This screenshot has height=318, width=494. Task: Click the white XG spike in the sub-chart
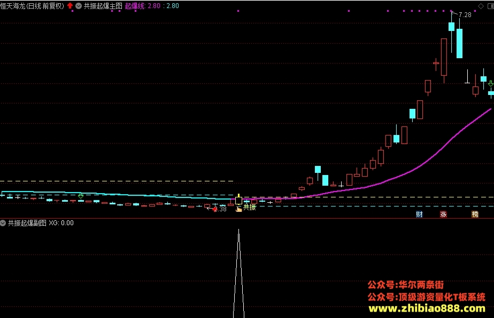(x=239, y=274)
